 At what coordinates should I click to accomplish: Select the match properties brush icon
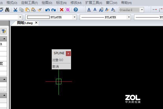(x=39, y=10)
